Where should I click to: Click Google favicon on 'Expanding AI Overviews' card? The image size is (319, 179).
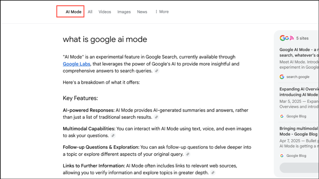pyautogui.click(x=282, y=116)
